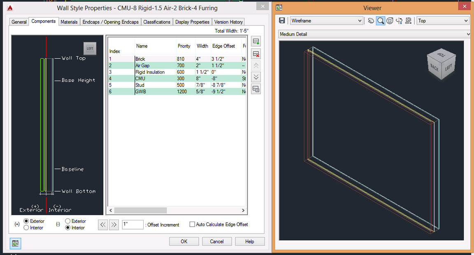Open the Wall Style Browser icon

point(256,89)
